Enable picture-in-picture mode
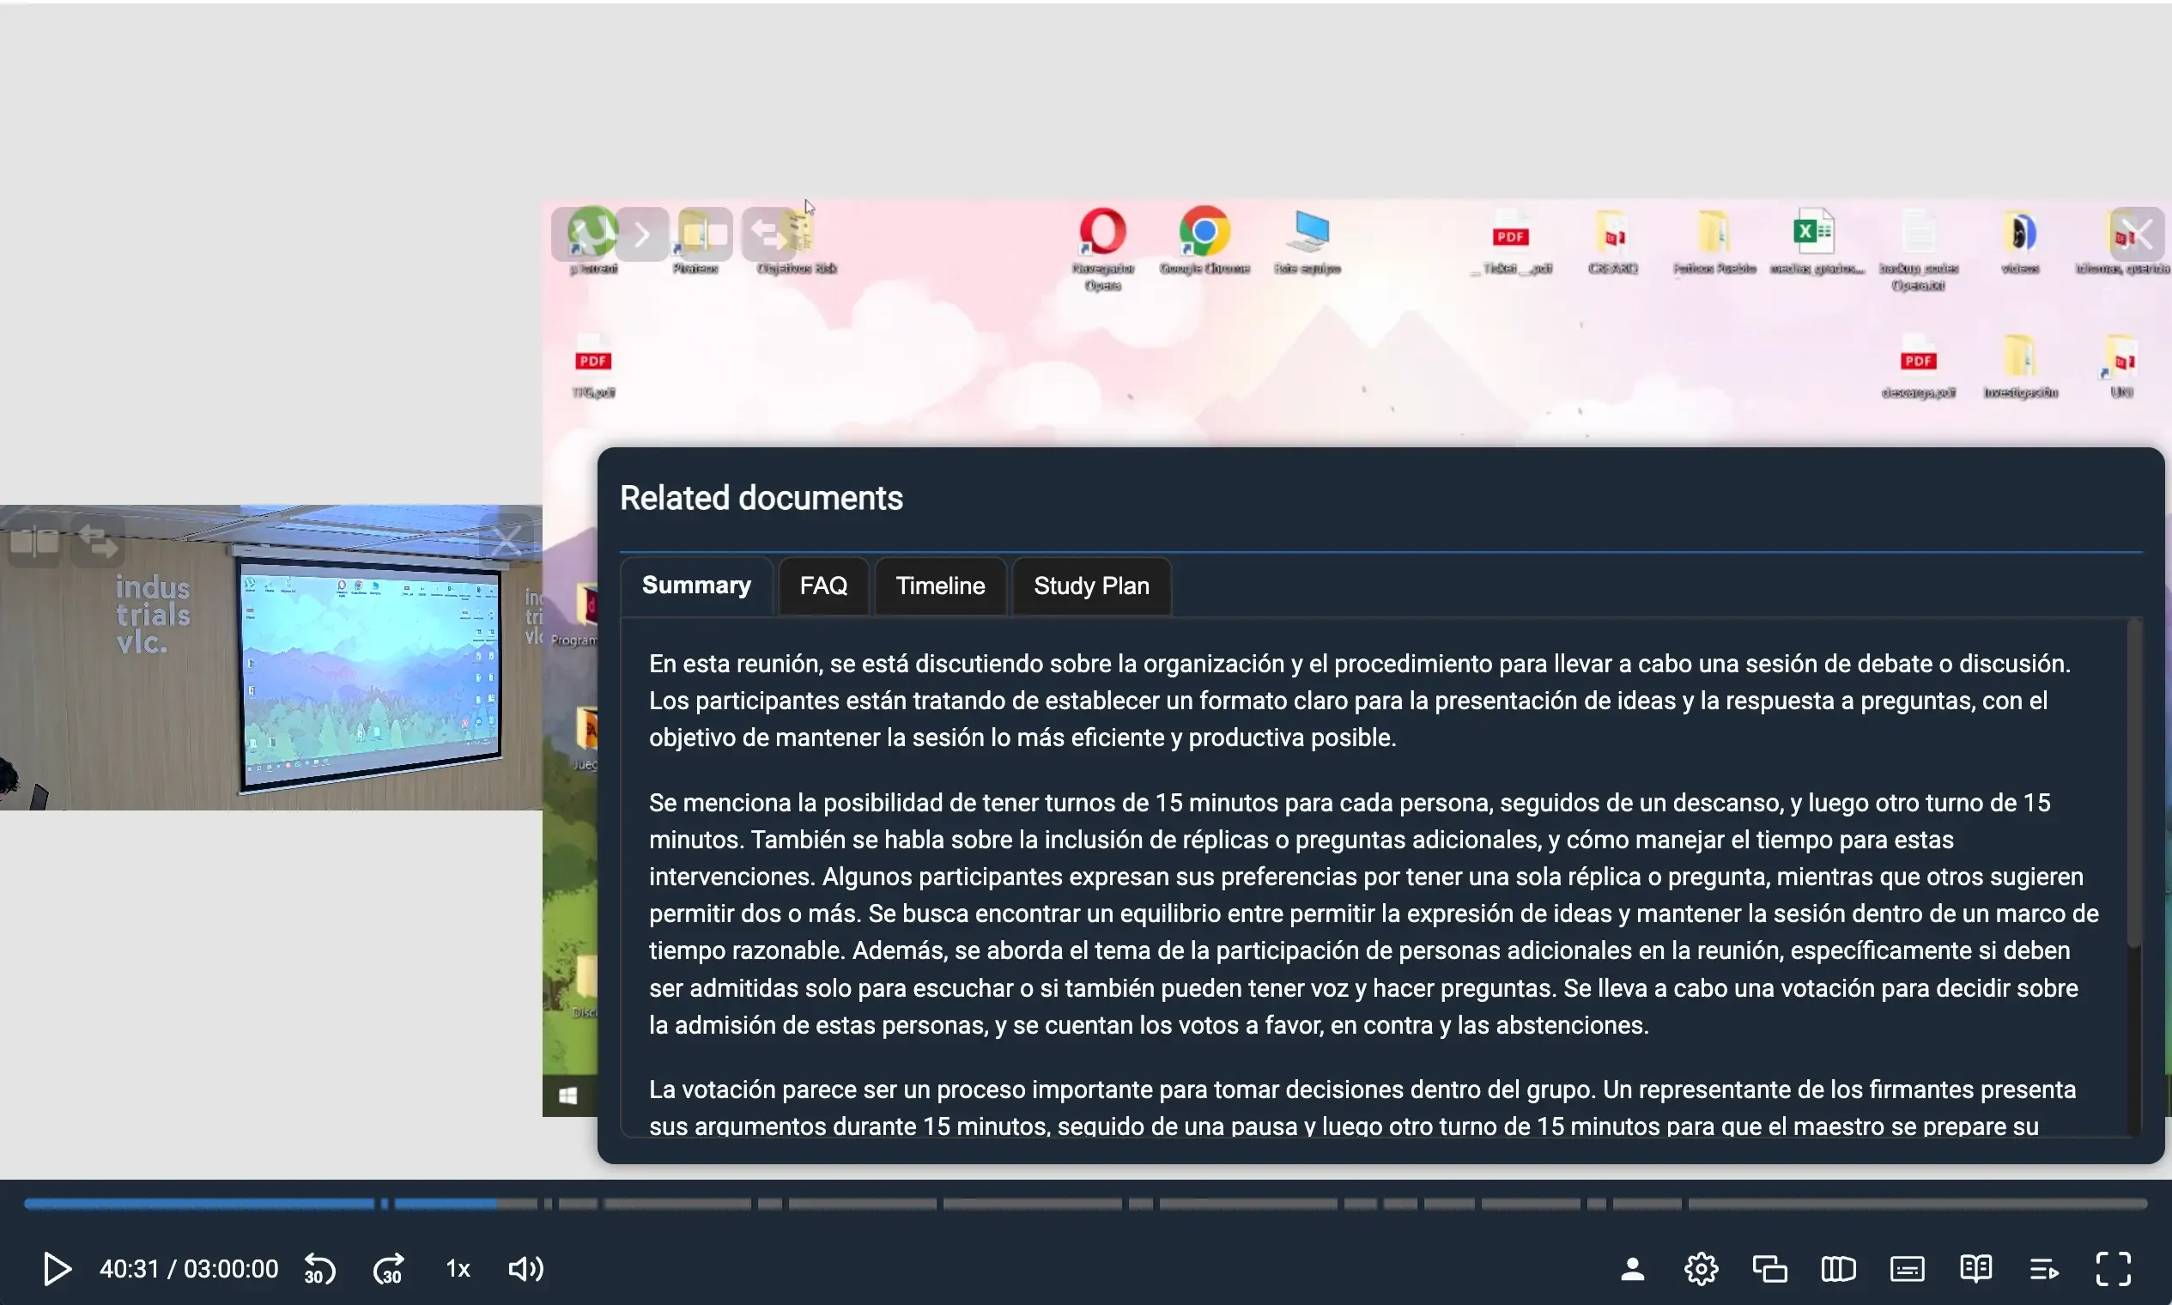Image resolution: width=2172 pixels, height=1305 pixels. click(1769, 1268)
